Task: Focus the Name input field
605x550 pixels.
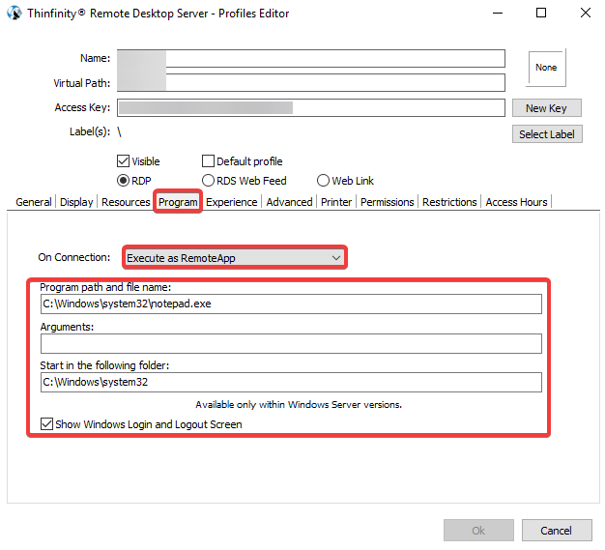Action: 311,58
